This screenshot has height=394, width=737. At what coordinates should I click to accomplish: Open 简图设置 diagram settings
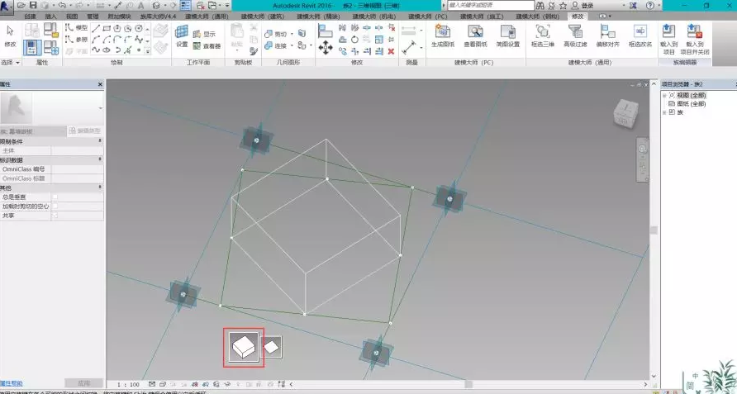point(507,36)
